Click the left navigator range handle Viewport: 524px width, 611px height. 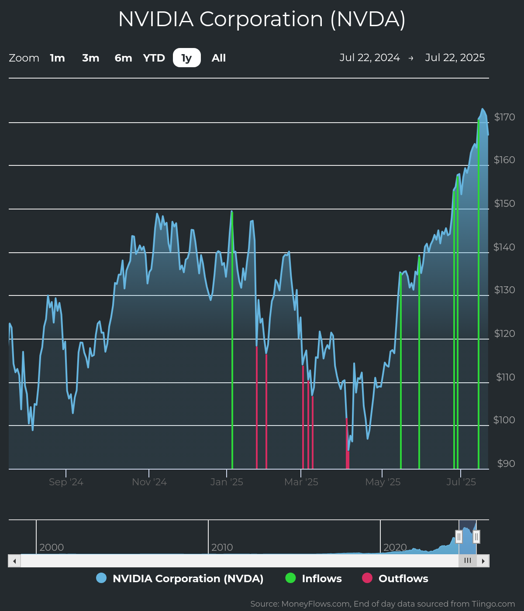pos(459,536)
